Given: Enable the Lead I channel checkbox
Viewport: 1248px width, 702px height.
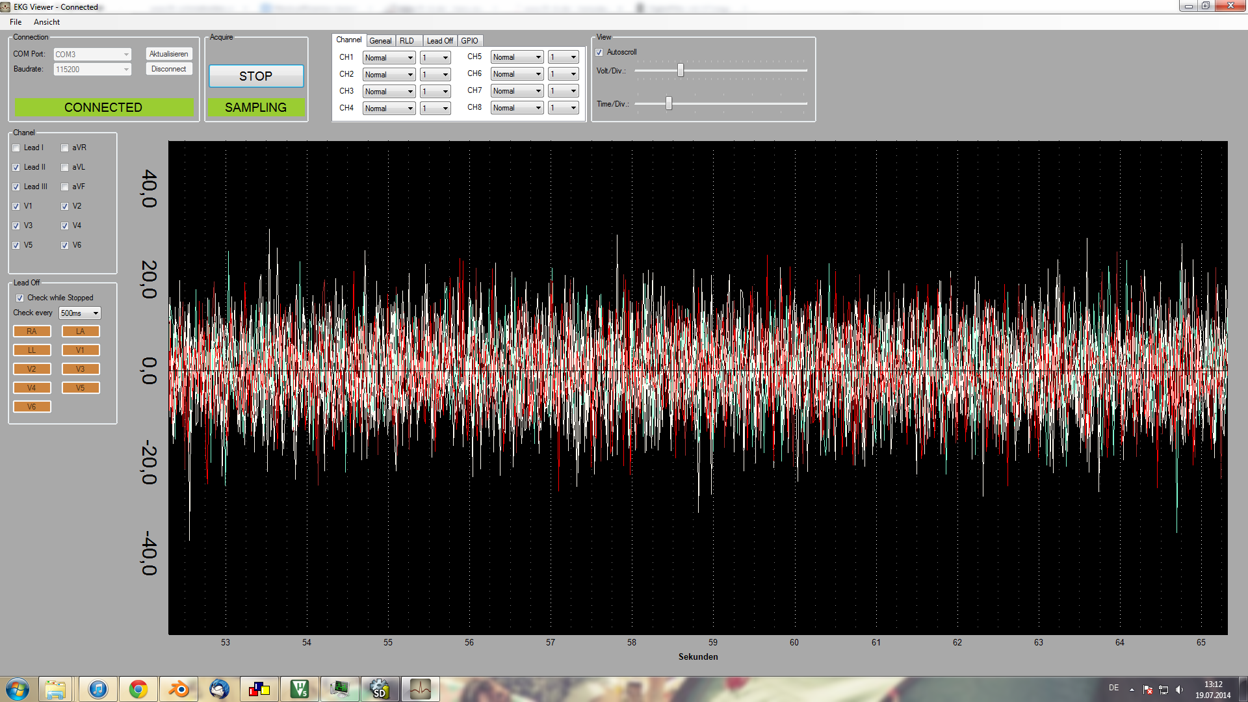Looking at the screenshot, I should pos(16,148).
